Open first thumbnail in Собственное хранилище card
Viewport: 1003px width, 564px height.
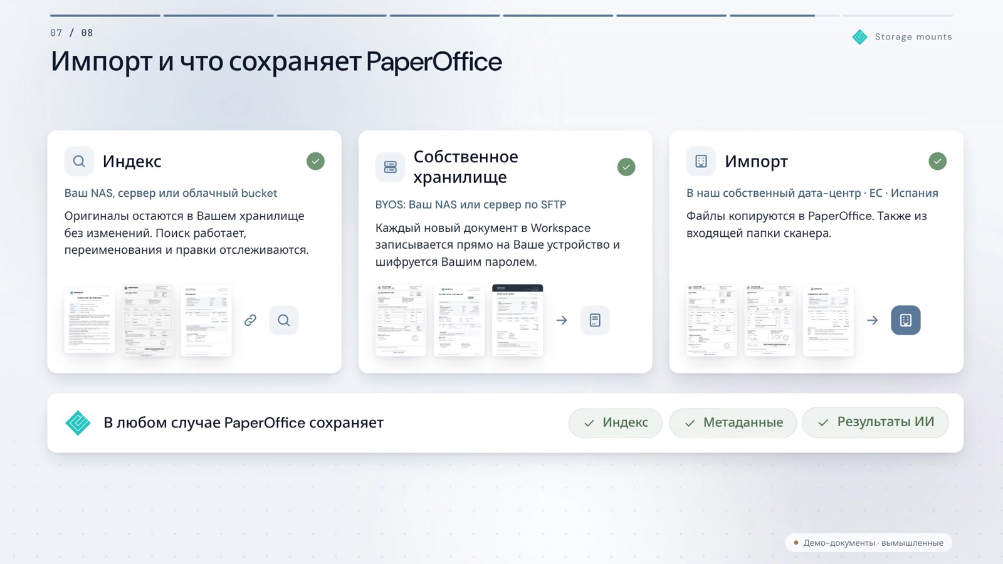click(401, 320)
